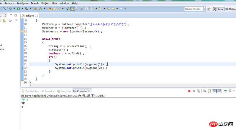
Task: Click the Display Selected Console icon
Action: tap(230, 91)
